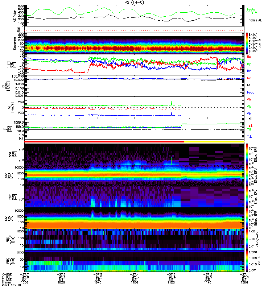This screenshot has height=290, width=272.
Task: Click the X-GSE value -37.5
Action: pyautogui.click(x=98, y=274)
